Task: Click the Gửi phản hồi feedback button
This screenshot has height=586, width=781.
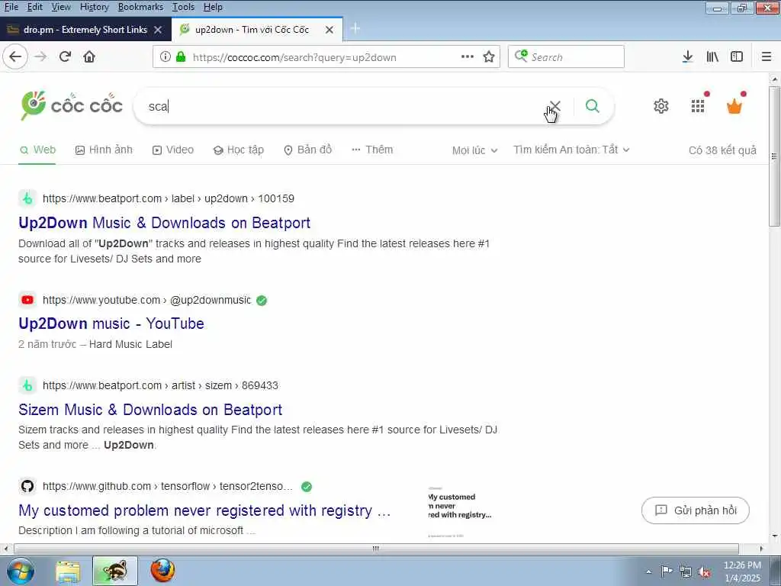Action: (x=696, y=510)
